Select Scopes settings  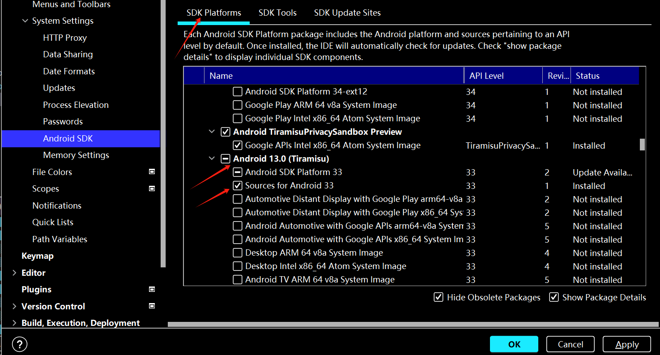click(x=46, y=189)
